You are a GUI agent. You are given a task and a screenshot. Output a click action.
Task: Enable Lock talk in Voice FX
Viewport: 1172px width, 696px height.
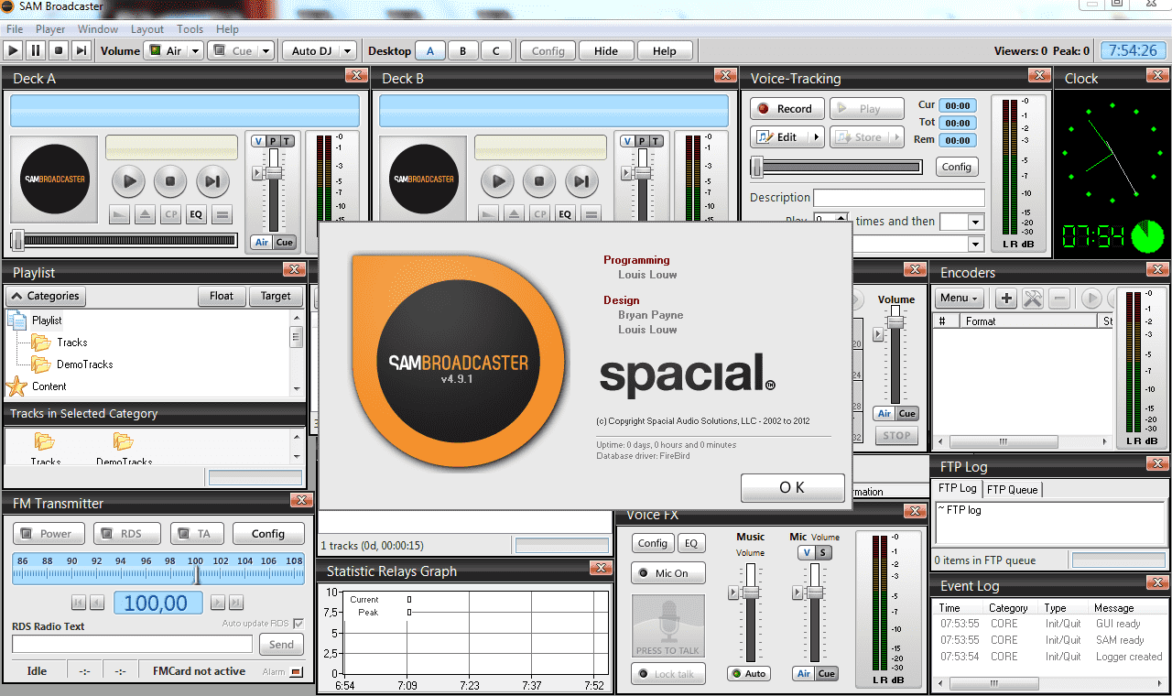[x=667, y=674]
